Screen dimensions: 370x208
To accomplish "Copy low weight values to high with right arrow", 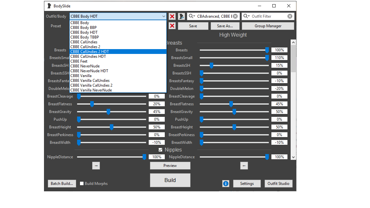I will [96, 166].
